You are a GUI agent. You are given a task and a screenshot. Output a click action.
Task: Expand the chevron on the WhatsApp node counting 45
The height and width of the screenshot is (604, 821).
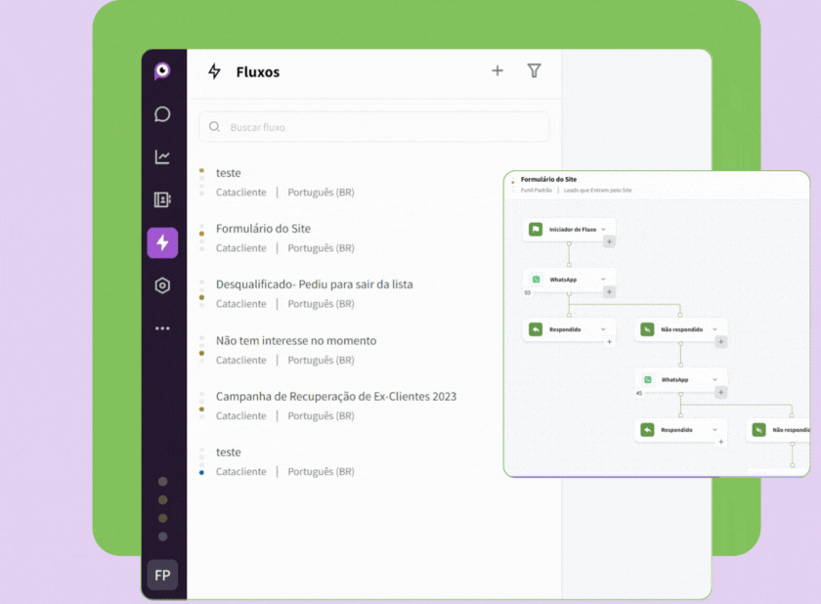714,379
